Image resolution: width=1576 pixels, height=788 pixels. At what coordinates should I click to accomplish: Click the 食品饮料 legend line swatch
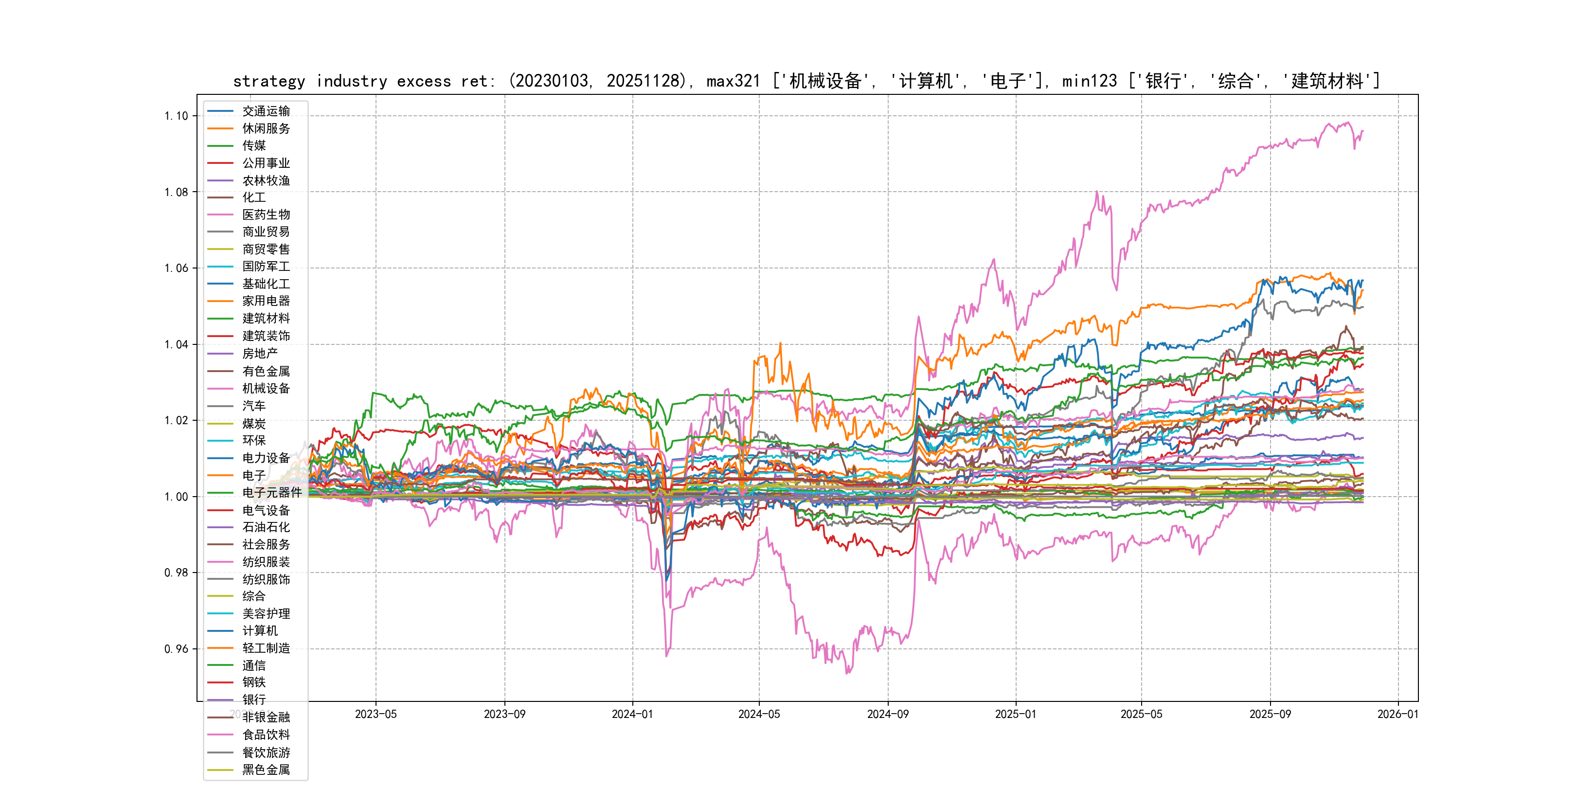(220, 735)
